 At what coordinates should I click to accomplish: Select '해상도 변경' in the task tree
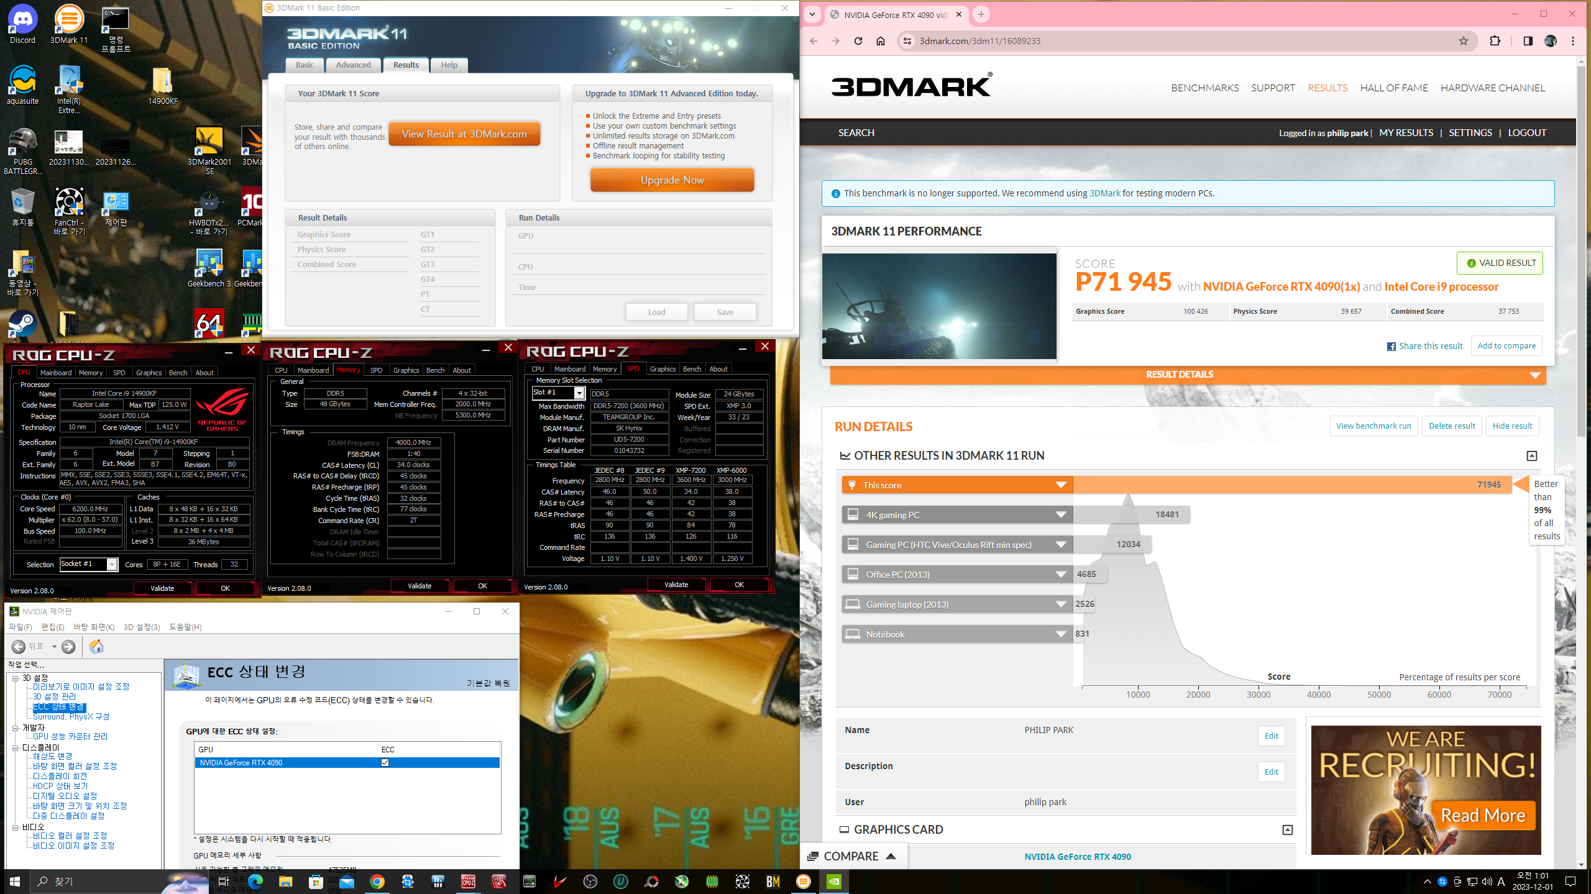pyautogui.click(x=53, y=756)
